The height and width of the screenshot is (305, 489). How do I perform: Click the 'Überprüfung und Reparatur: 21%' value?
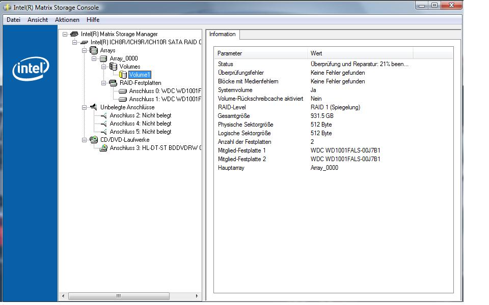click(x=359, y=64)
